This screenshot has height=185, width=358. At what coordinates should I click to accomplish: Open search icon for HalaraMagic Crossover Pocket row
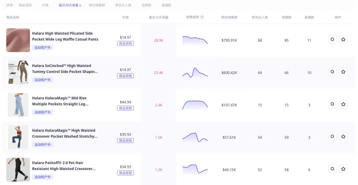[x=332, y=137]
